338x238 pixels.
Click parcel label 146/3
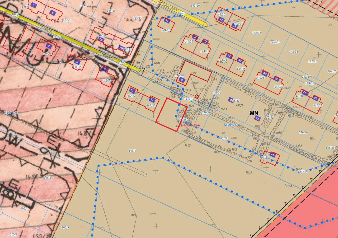point(67,20)
